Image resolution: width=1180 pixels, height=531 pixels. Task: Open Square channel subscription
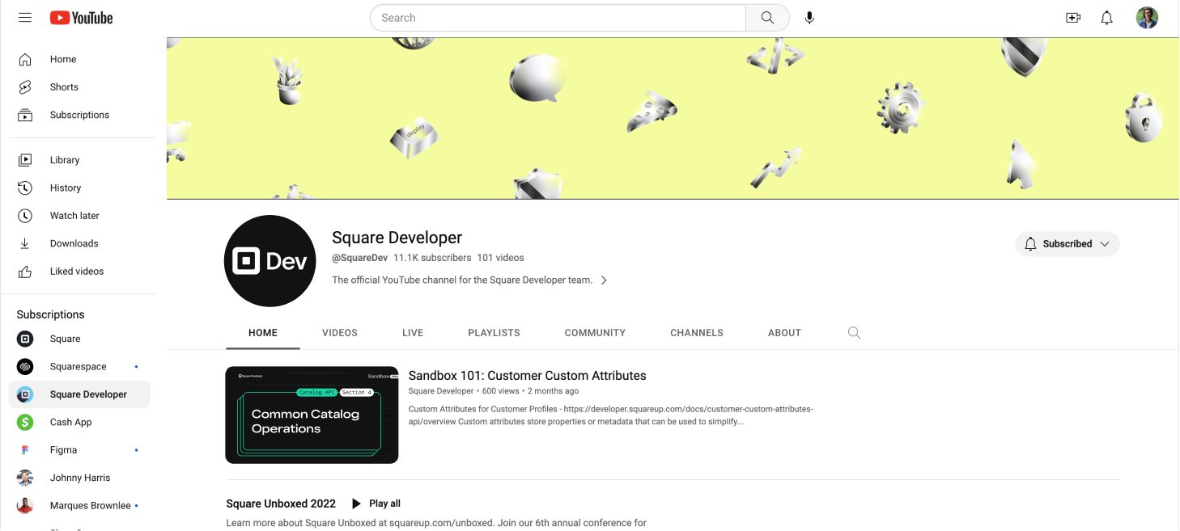tap(79, 339)
